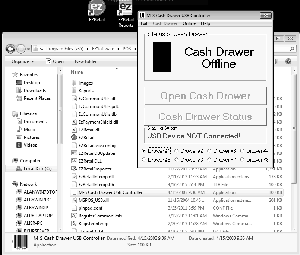Open the Organize dropdown menu
Screen dimensions: 300x255
click(x=23, y=61)
